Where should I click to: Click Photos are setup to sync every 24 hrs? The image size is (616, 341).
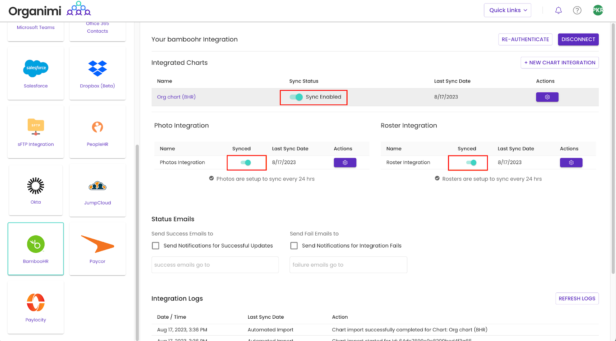click(265, 179)
